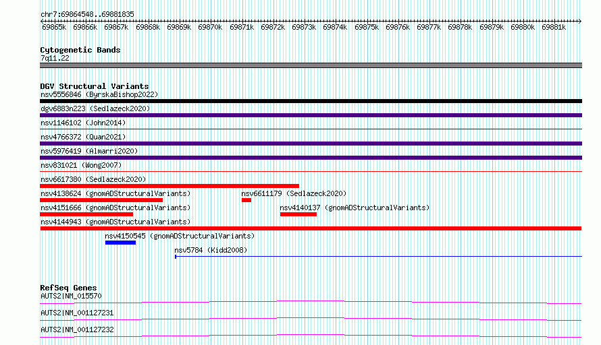Click the nsv1146102 (John2014) label
The height and width of the screenshot is (345, 601).
[x=83, y=123]
